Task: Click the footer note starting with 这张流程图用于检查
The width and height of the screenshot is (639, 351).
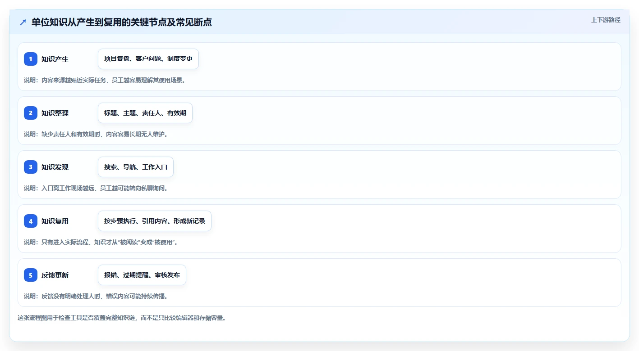Action: 121,318
